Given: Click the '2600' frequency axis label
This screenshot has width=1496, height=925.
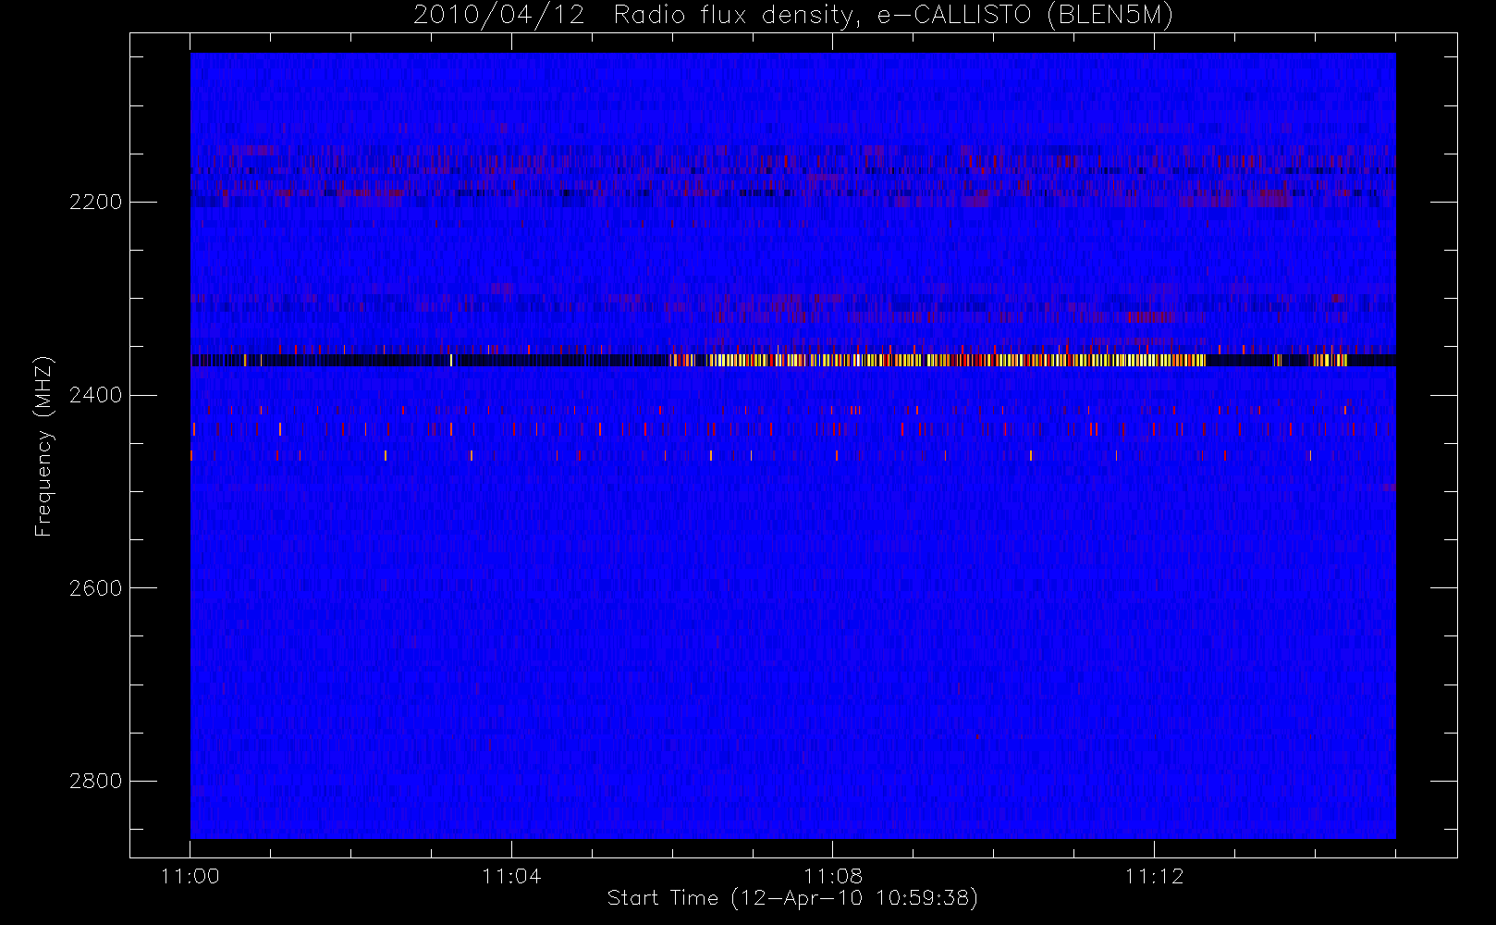Looking at the screenshot, I should (95, 588).
